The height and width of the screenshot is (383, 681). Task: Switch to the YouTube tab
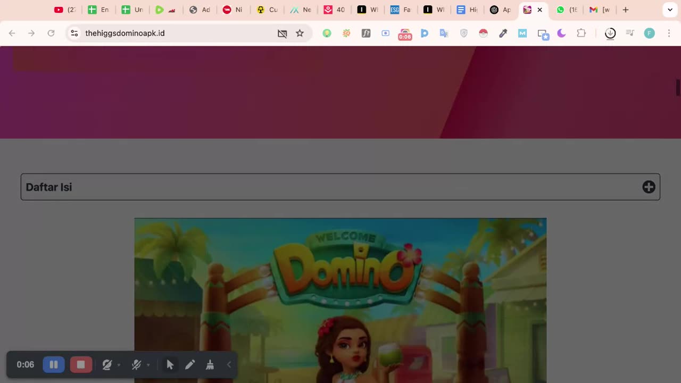point(65,10)
